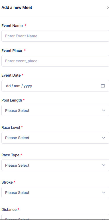Click the Race Type chevron arrow

click(x=103, y=165)
